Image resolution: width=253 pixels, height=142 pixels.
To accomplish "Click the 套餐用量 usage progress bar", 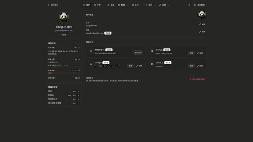I will pos(64,73).
